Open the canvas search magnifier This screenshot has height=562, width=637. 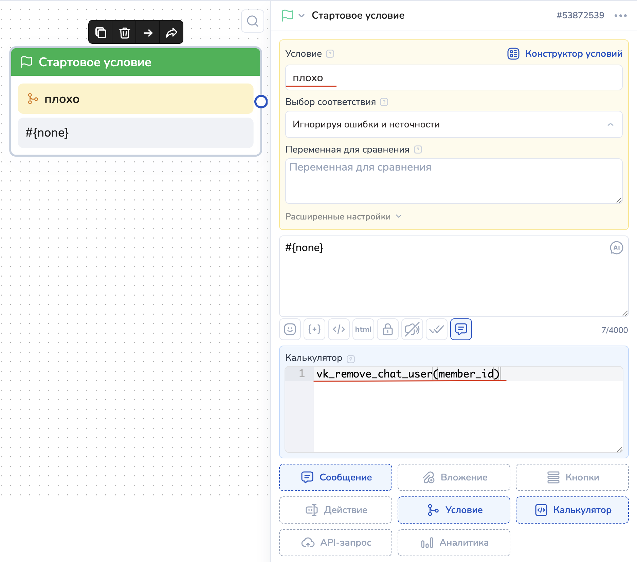tap(252, 21)
